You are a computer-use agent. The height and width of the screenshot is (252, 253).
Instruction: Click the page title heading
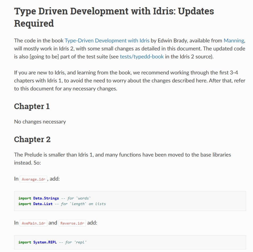pyautogui.click(x=114, y=17)
